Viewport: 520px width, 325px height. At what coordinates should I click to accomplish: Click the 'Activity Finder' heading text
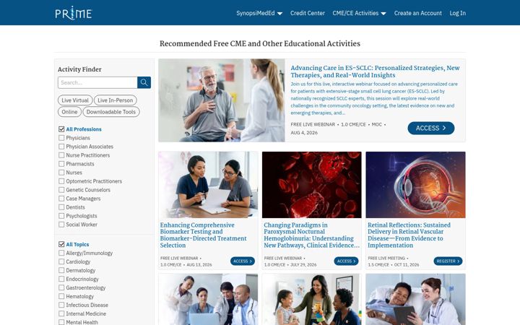79,69
